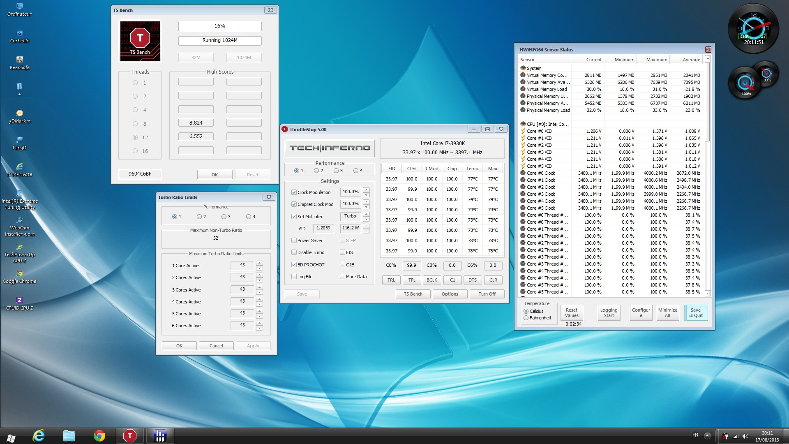Screen dimensions: 789x444
Task: Toggle Chipset Clock Mod checkbox
Action: tap(294, 204)
